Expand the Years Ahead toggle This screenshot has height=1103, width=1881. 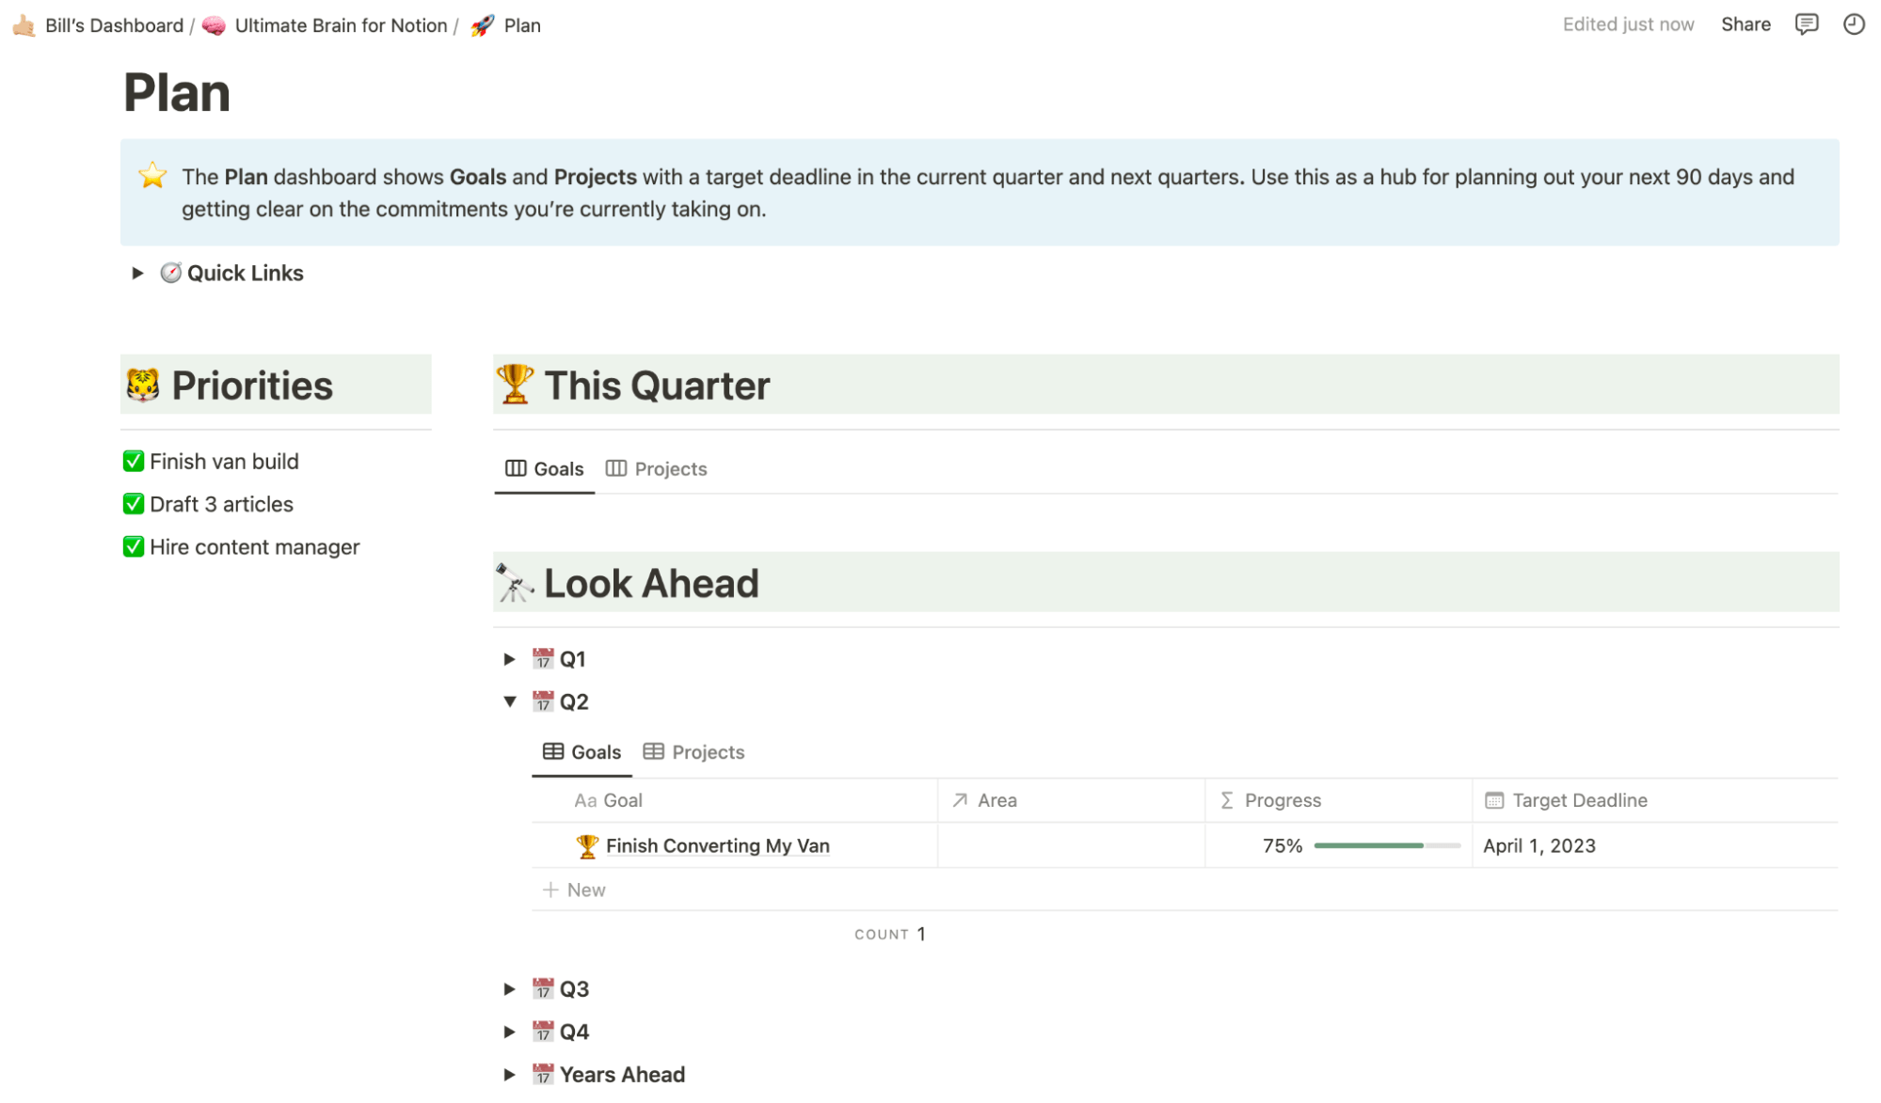[509, 1074]
